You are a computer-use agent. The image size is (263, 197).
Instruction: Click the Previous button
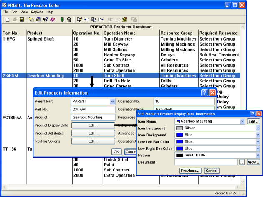pyautogui.click(x=190, y=171)
